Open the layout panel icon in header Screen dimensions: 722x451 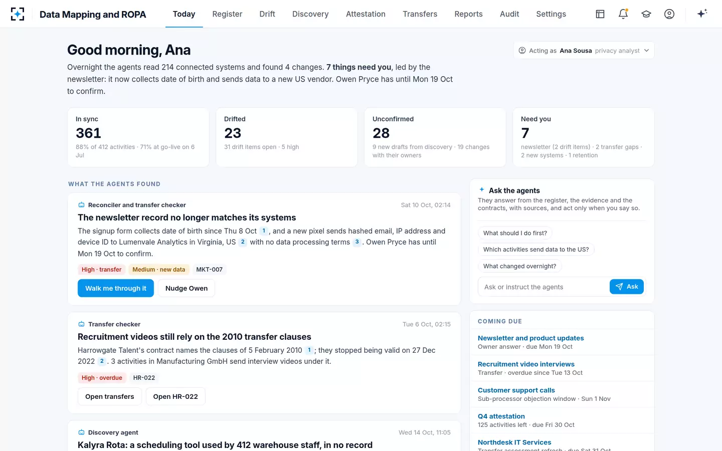pos(600,14)
